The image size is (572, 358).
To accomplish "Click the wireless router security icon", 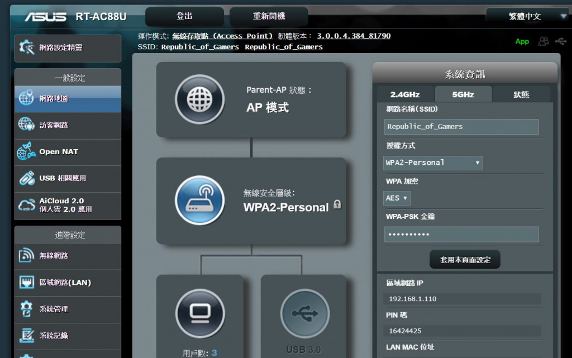I will (x=199, y=200).
